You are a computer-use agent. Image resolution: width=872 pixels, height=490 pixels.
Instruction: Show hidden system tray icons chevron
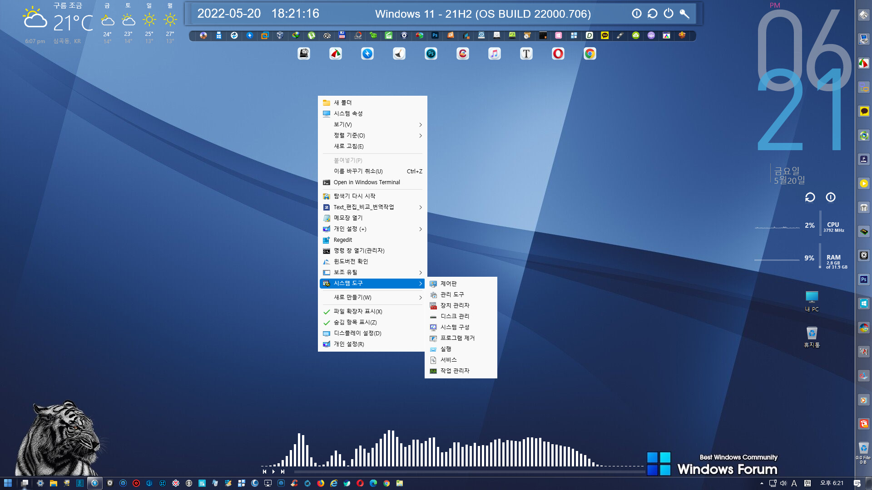pyautogui.click(x=762, y=483)
